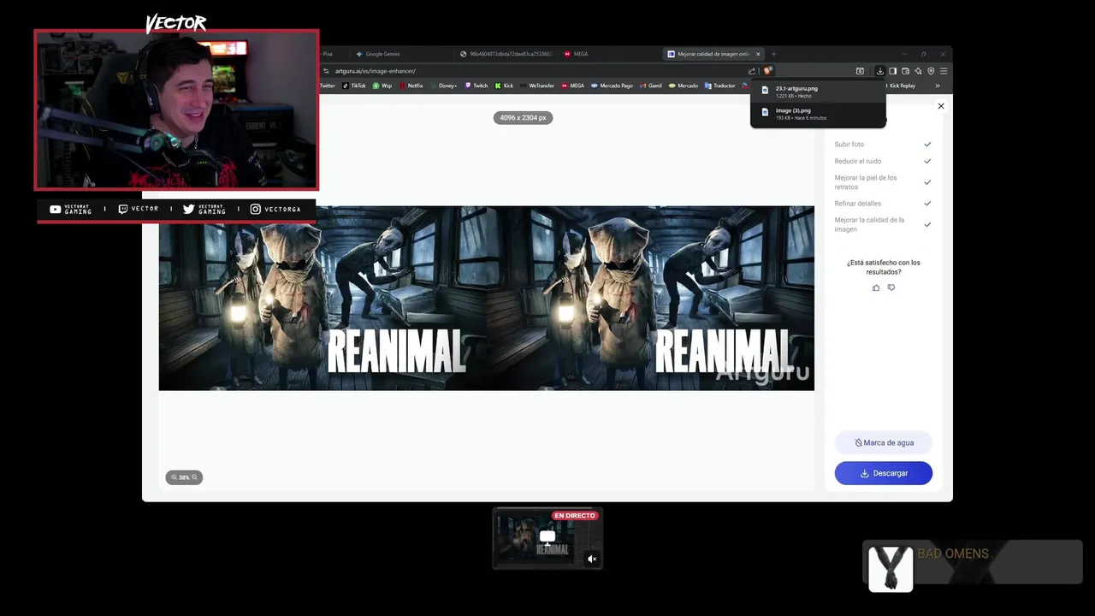
Task: Click the Brave Shields lion icon
Action: pos(768,71)
